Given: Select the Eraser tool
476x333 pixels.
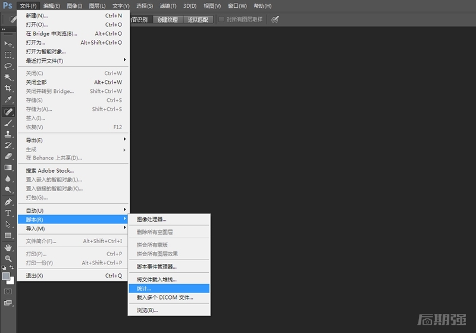Looking at the screenshot, I should (x=8, y=157).
